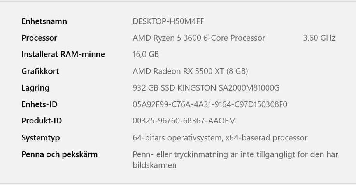Select AMD Ryzen 5 3600 processor text
The height and width of the screenshot is (185, 356).
tap(199, 38)
